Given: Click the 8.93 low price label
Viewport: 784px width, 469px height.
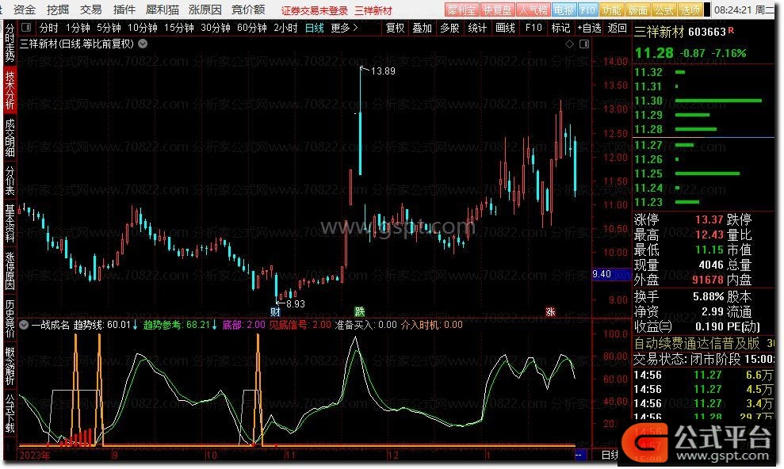Looking at the screenshot, I should tap(296, 303).
